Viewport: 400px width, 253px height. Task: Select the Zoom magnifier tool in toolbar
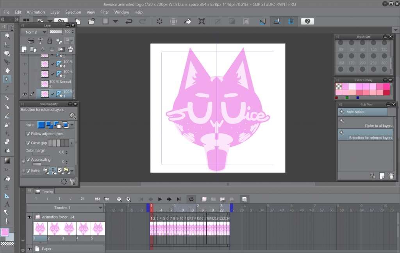tap(7, 36)
